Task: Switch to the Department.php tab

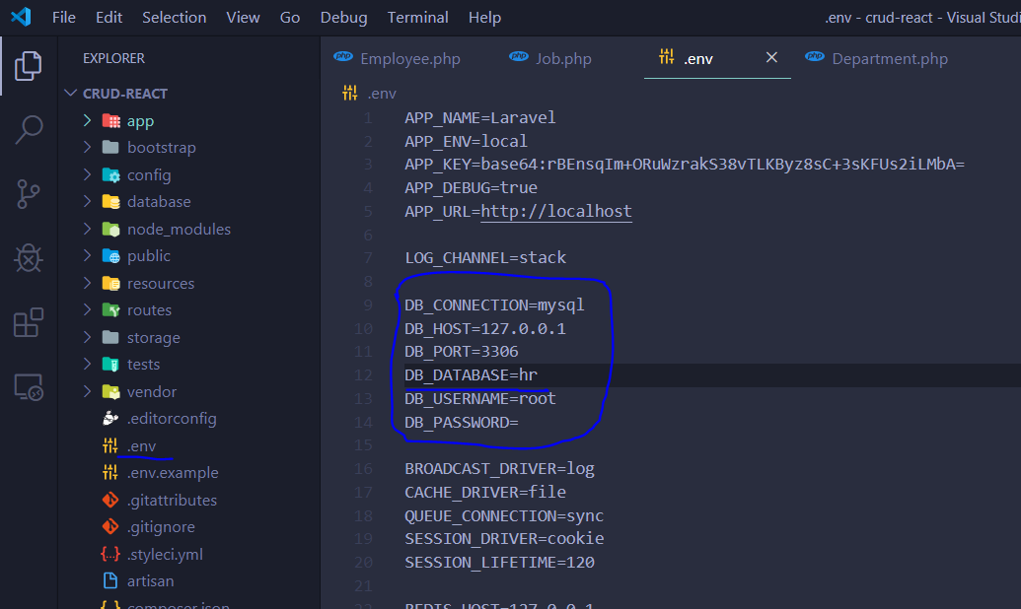Action: click(887, 58)
